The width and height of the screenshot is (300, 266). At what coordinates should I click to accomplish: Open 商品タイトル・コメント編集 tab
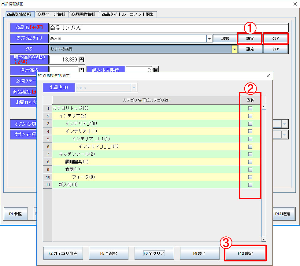[x=128, y=14]
